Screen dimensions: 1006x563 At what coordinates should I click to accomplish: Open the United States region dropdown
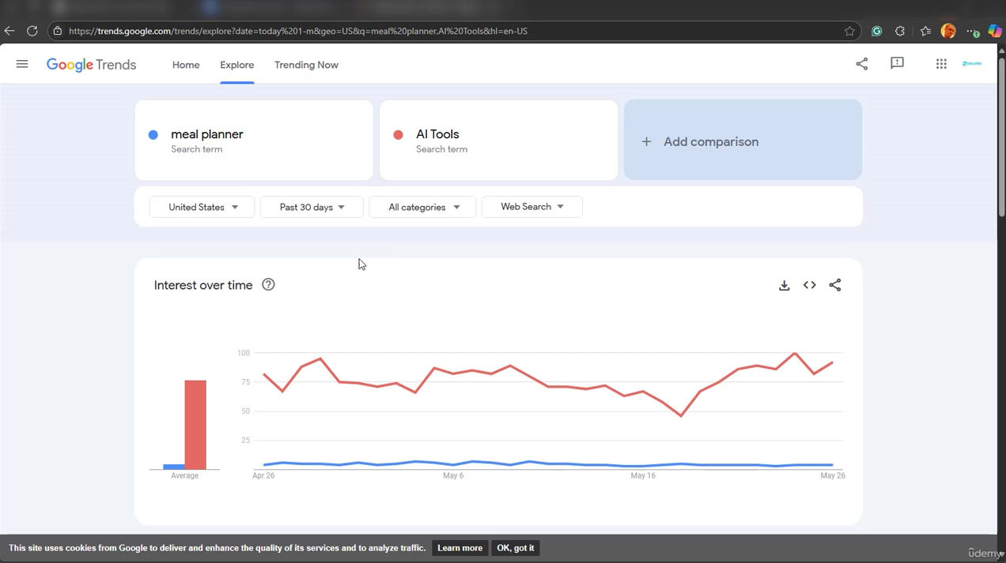click(202, 207)
